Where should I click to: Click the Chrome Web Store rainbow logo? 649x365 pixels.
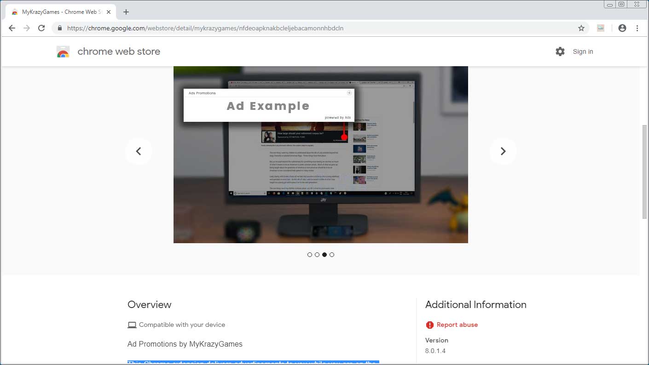click(63, 51)
